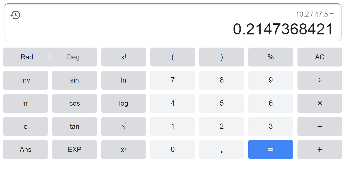Click the result display 0.2147368421

tap(283, 29)
